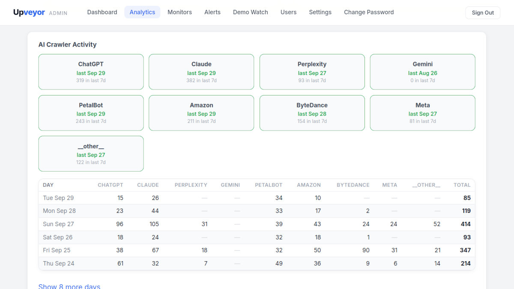This screenshot has width=514, height=289.
Task: Click the Upveyor logo
Action: [29, 12]
